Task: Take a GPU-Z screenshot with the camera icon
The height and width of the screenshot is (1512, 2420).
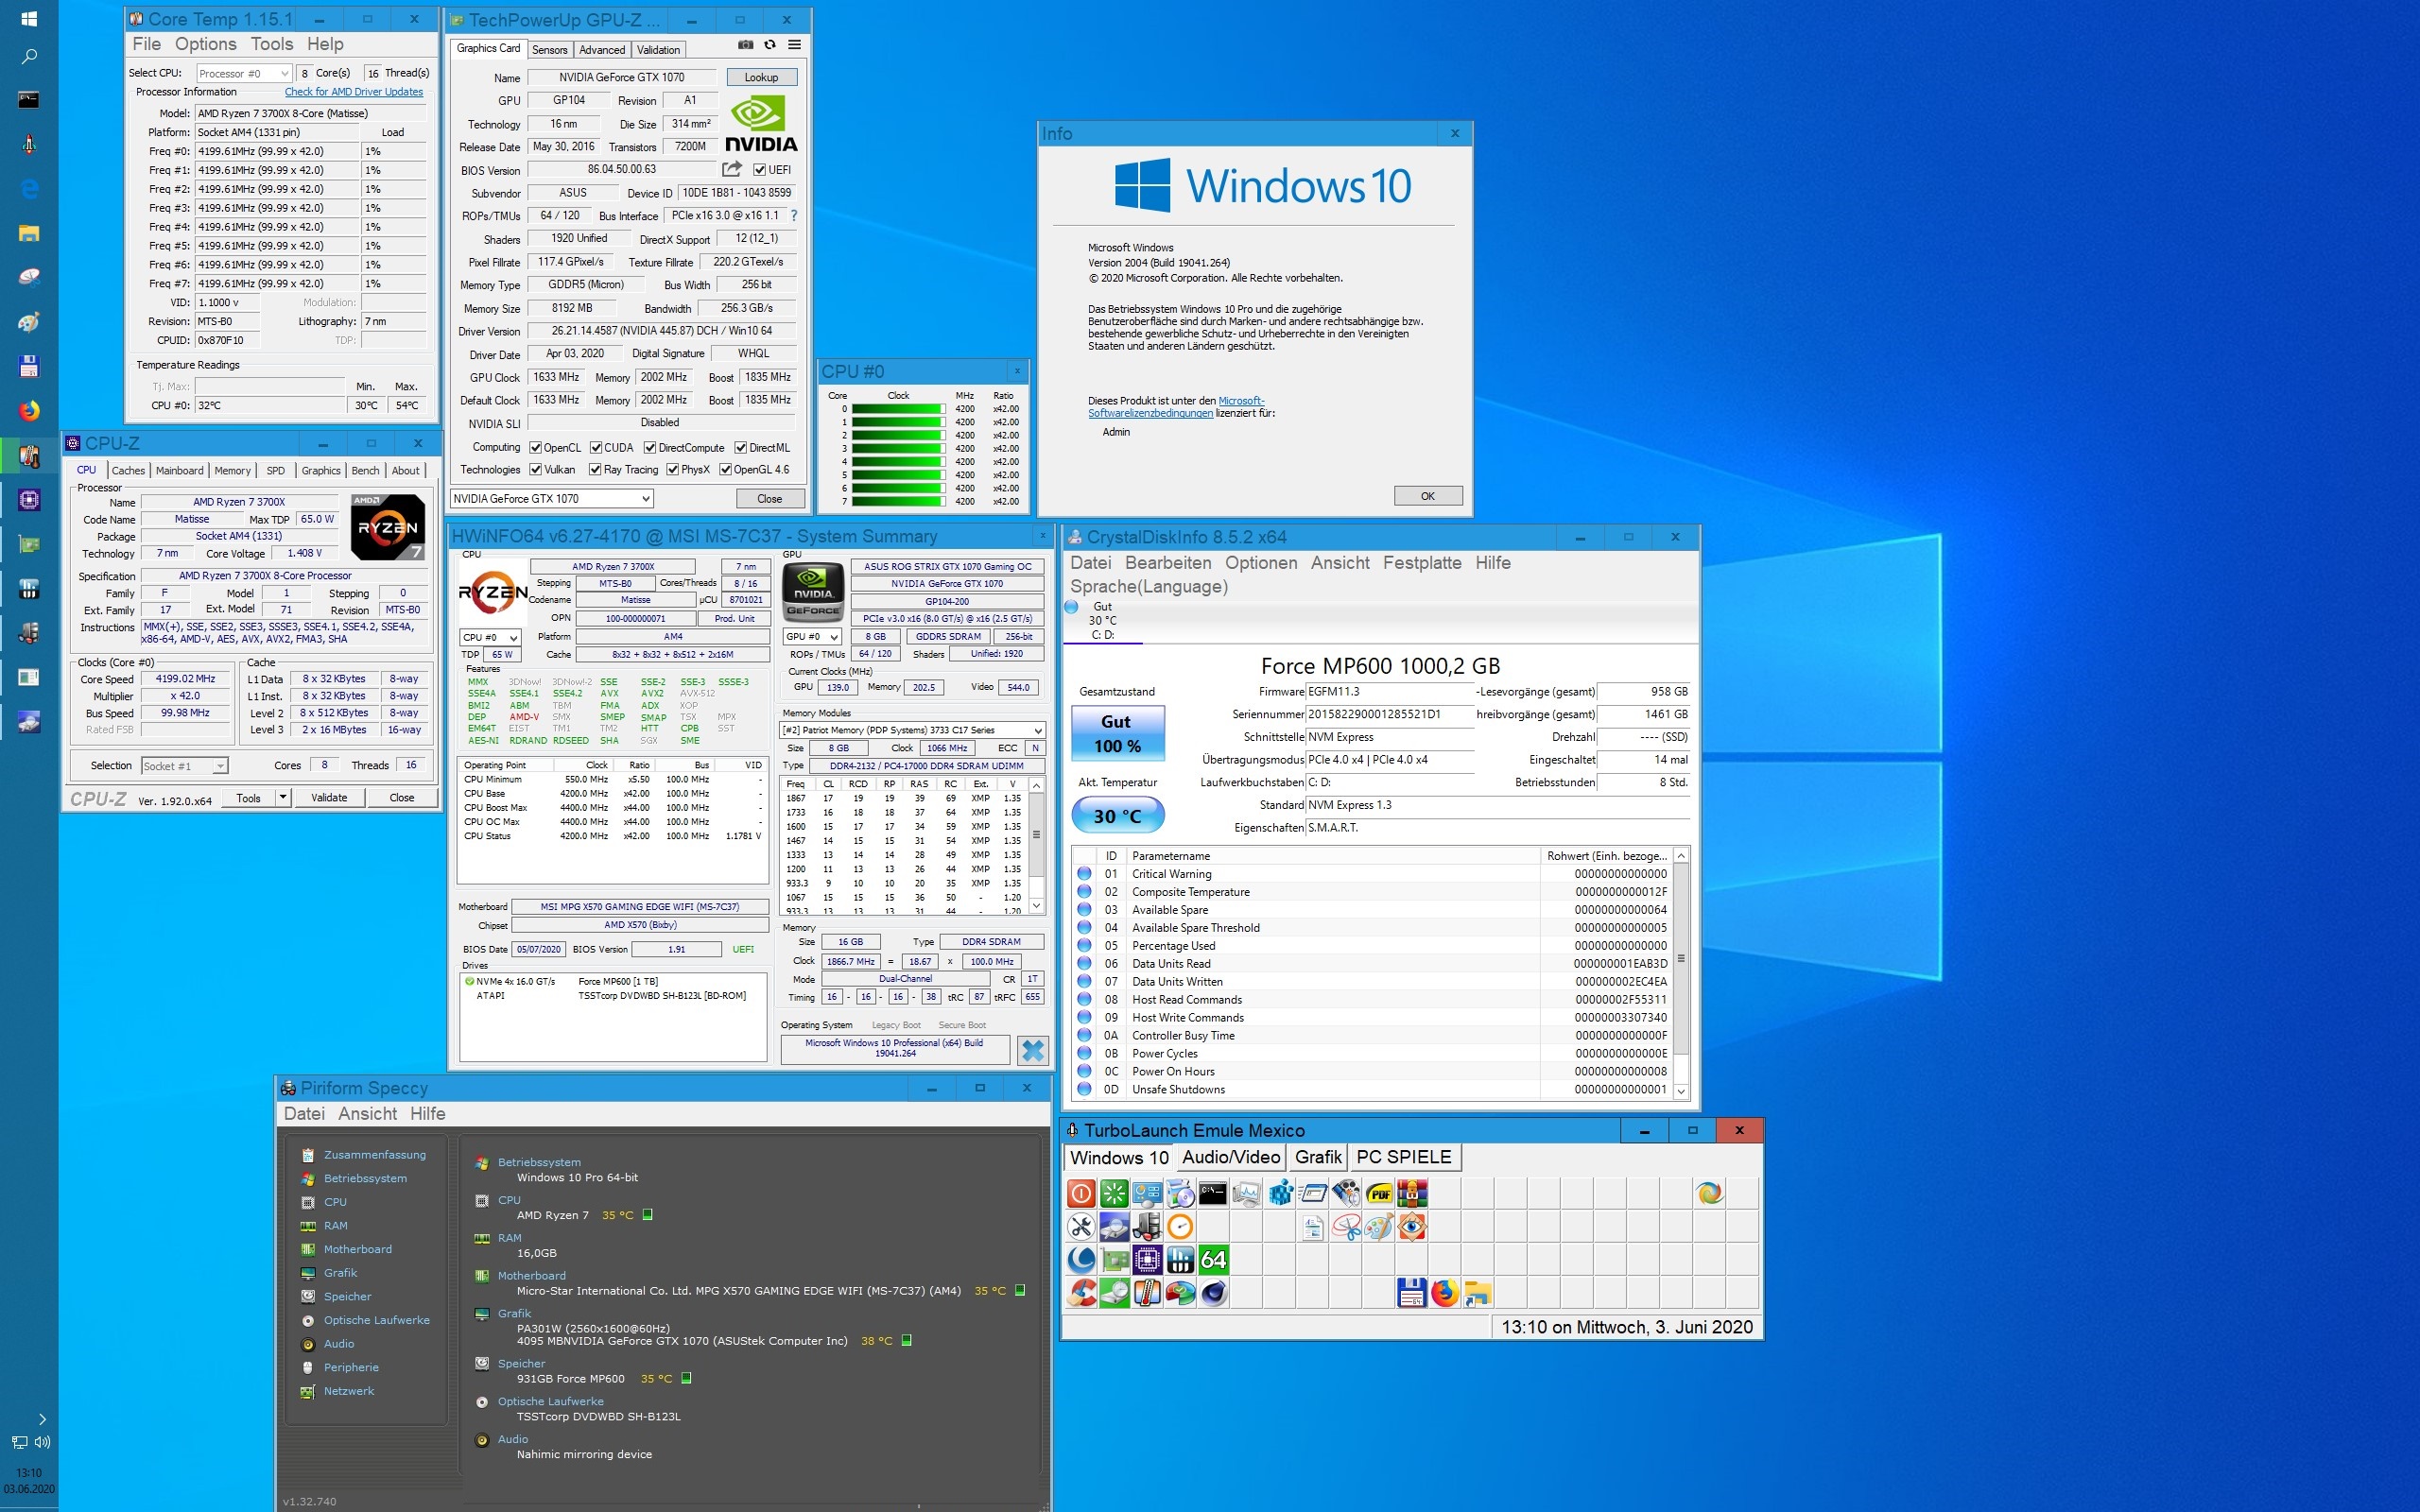Action: click(745, 45)
